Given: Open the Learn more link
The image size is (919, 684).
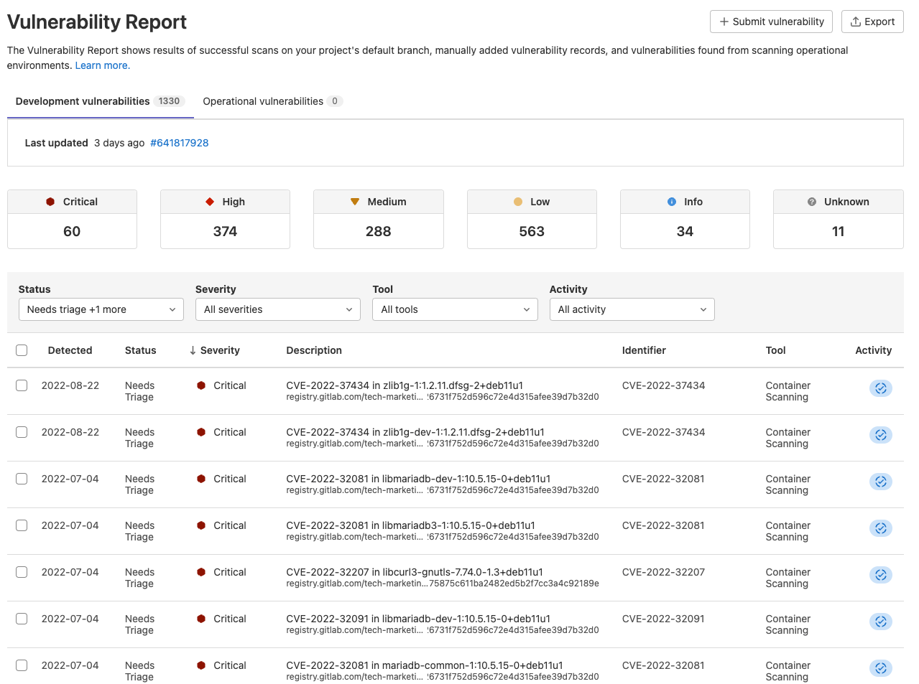Looking at the screenshot, I should click(x=103, y=65).
